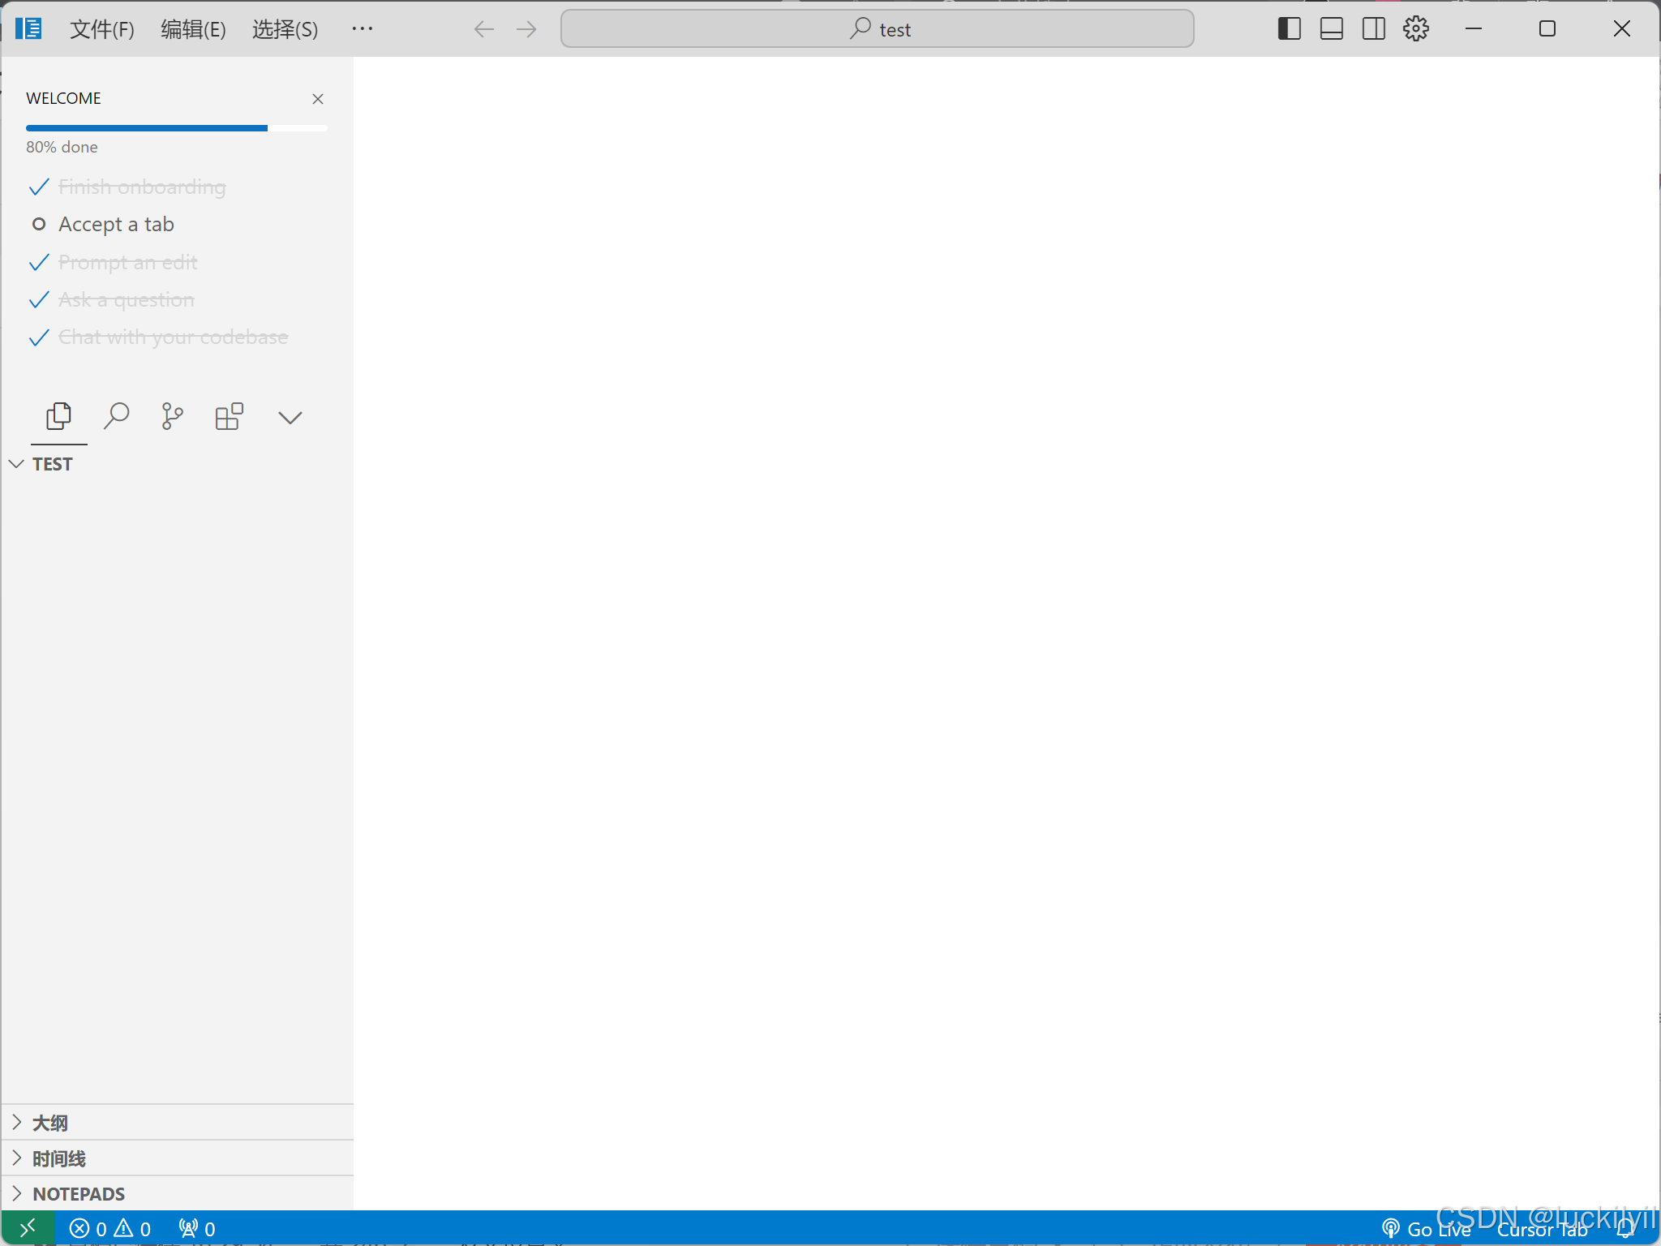Click the test search command box
The height and width of the screenshot is (1246, 1661).
click(x=877, y=29)
